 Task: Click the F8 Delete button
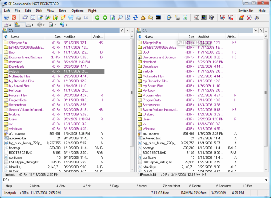[195, 186]
